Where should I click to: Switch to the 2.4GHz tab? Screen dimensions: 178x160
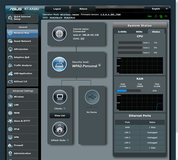coord(122,32)
